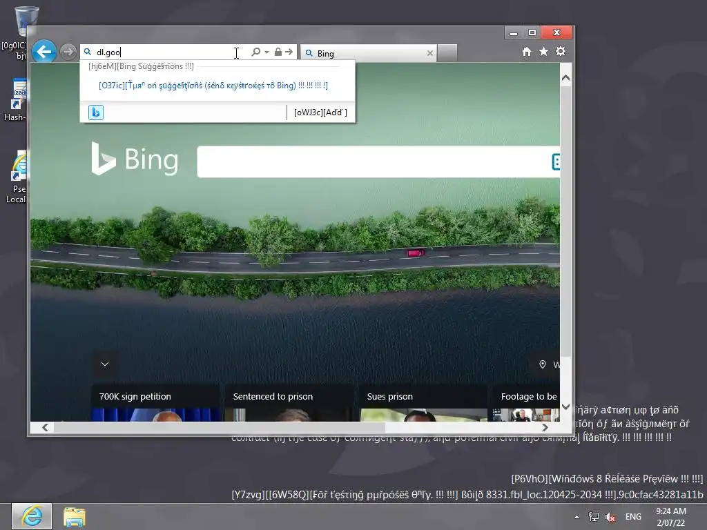This screenshot has width=707, height=530.
Task: Click the magnifier search icon in address bar
Action: [255, 52]
